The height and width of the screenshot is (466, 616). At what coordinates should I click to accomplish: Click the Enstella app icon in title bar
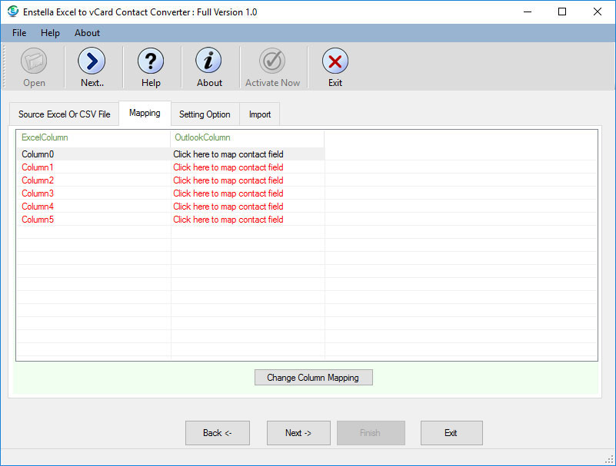click(12, 12)
